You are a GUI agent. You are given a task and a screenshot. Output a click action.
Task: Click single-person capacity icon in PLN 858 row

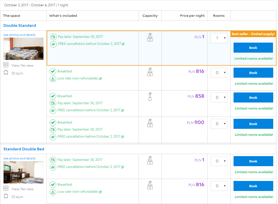click(150, 97)
